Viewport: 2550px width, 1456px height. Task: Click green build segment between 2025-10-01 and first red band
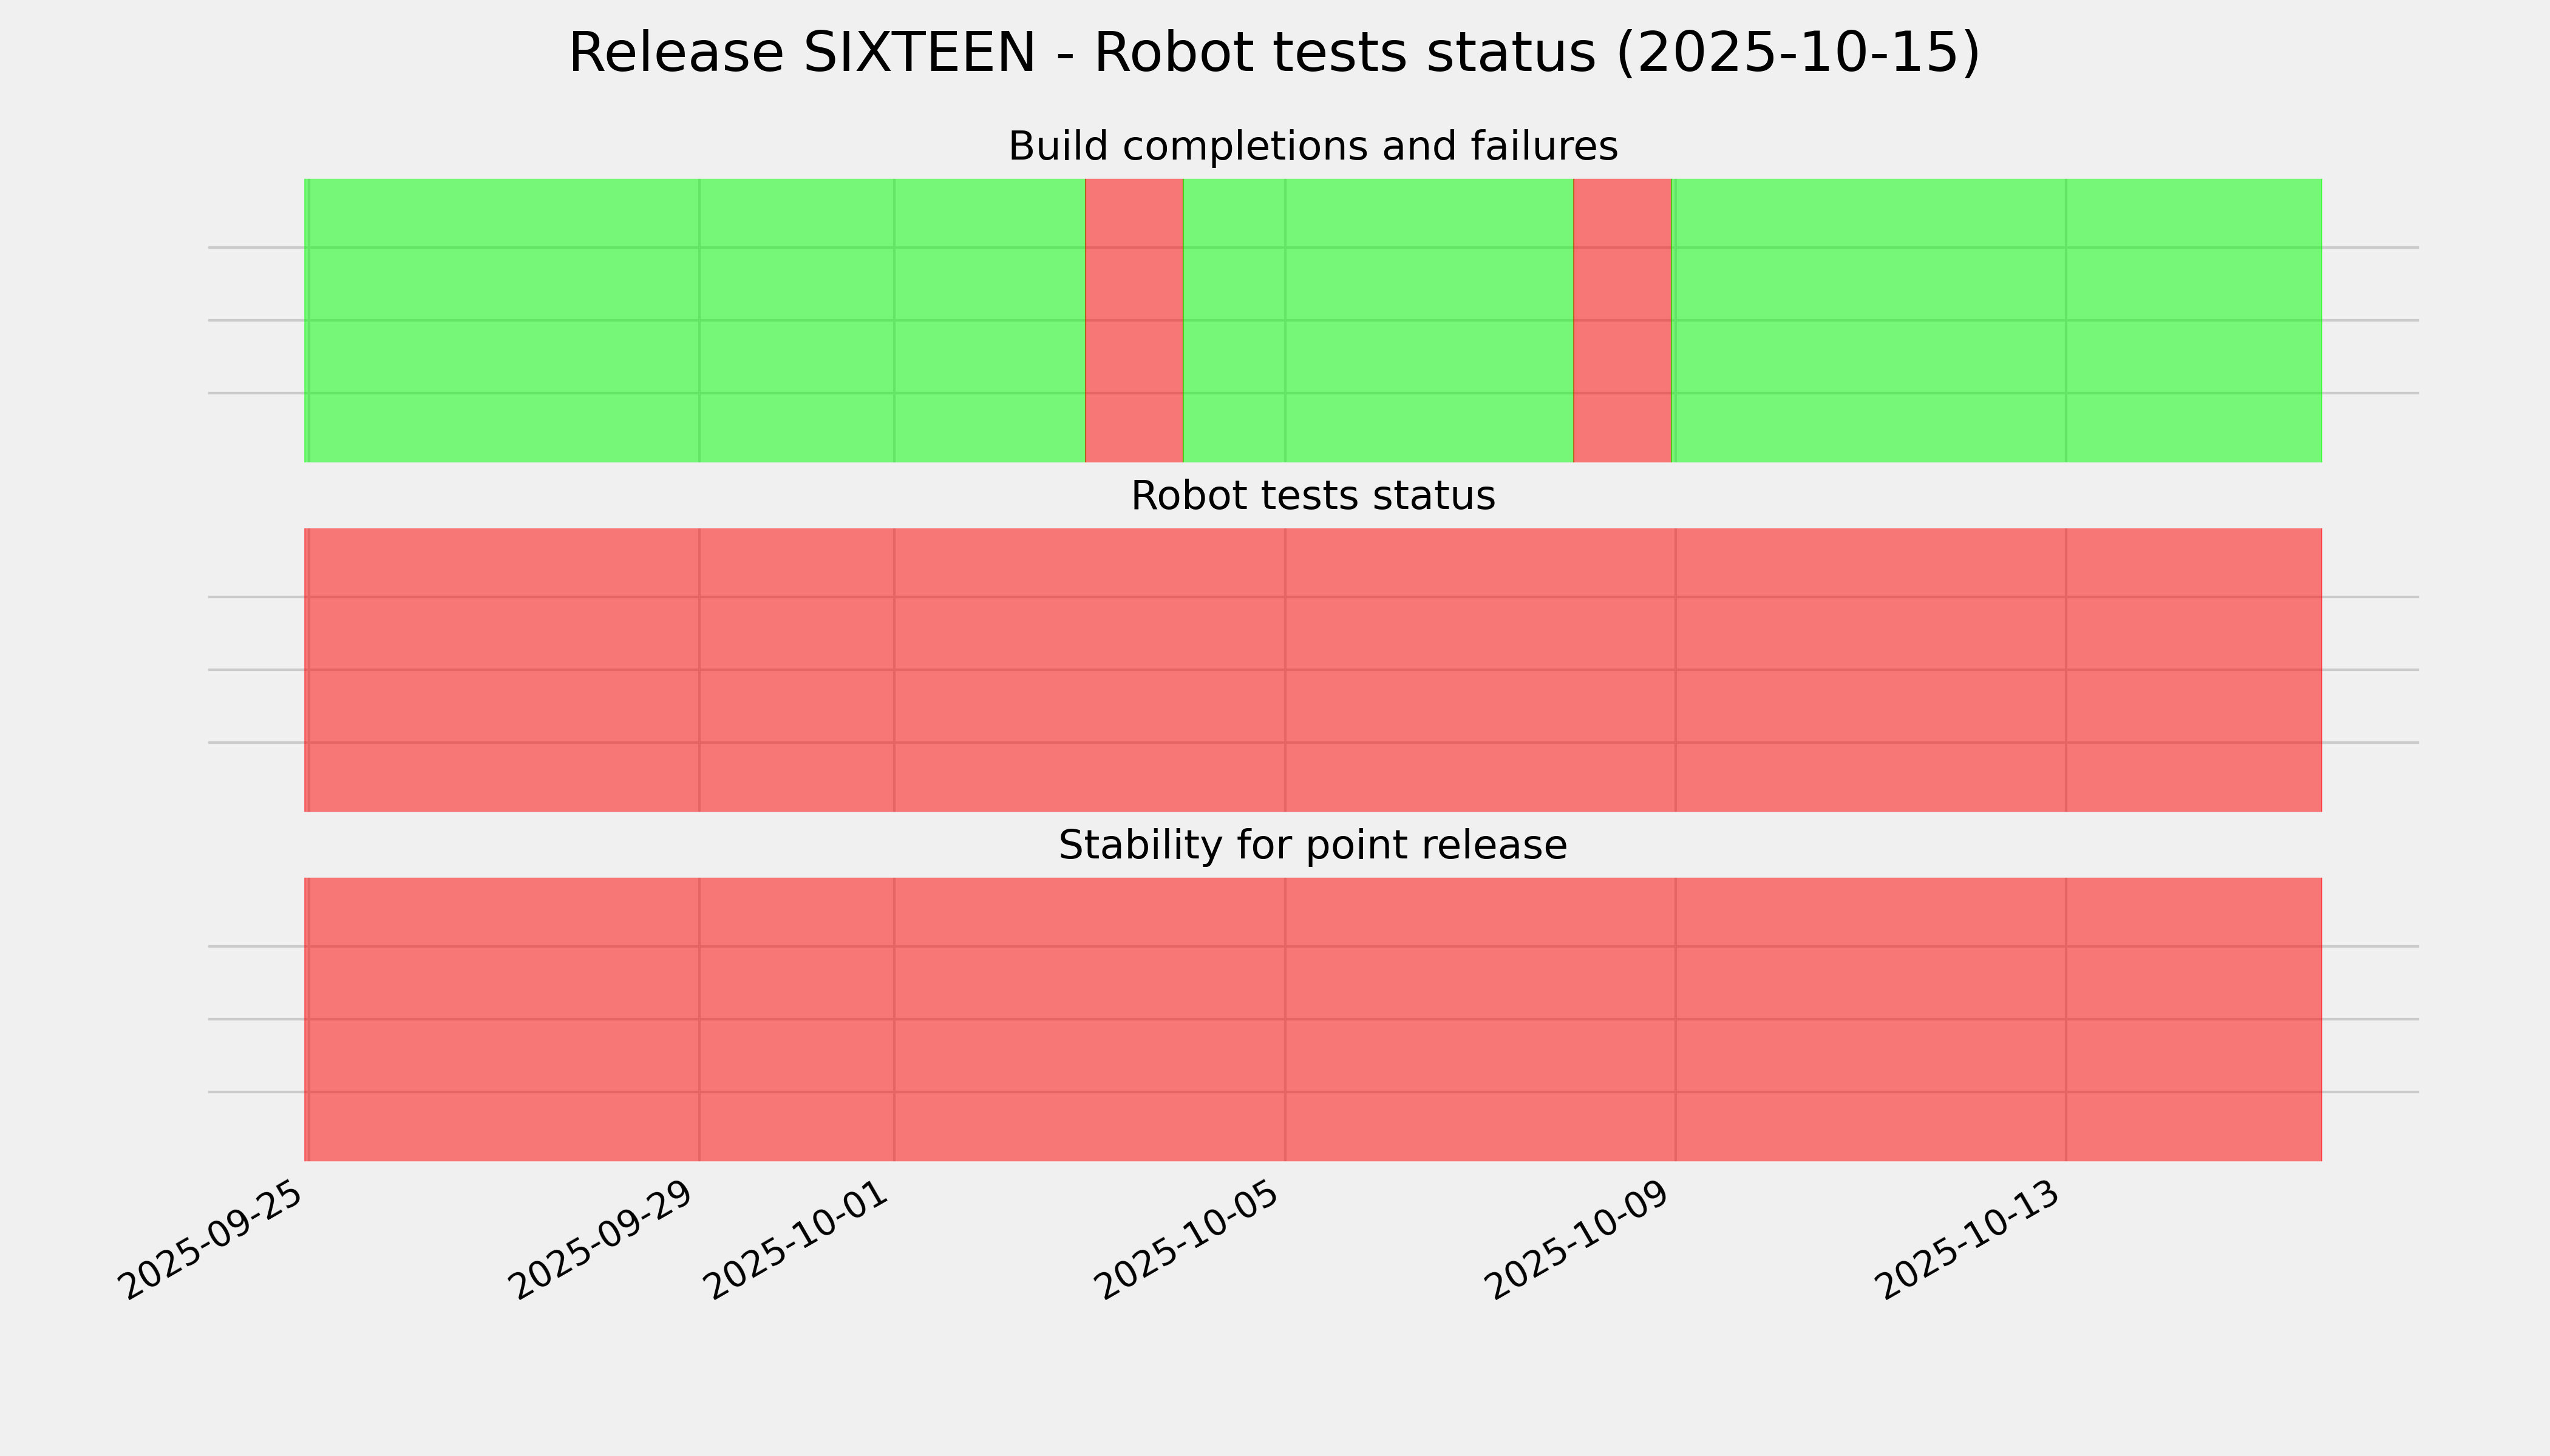[x=989, y=320]
